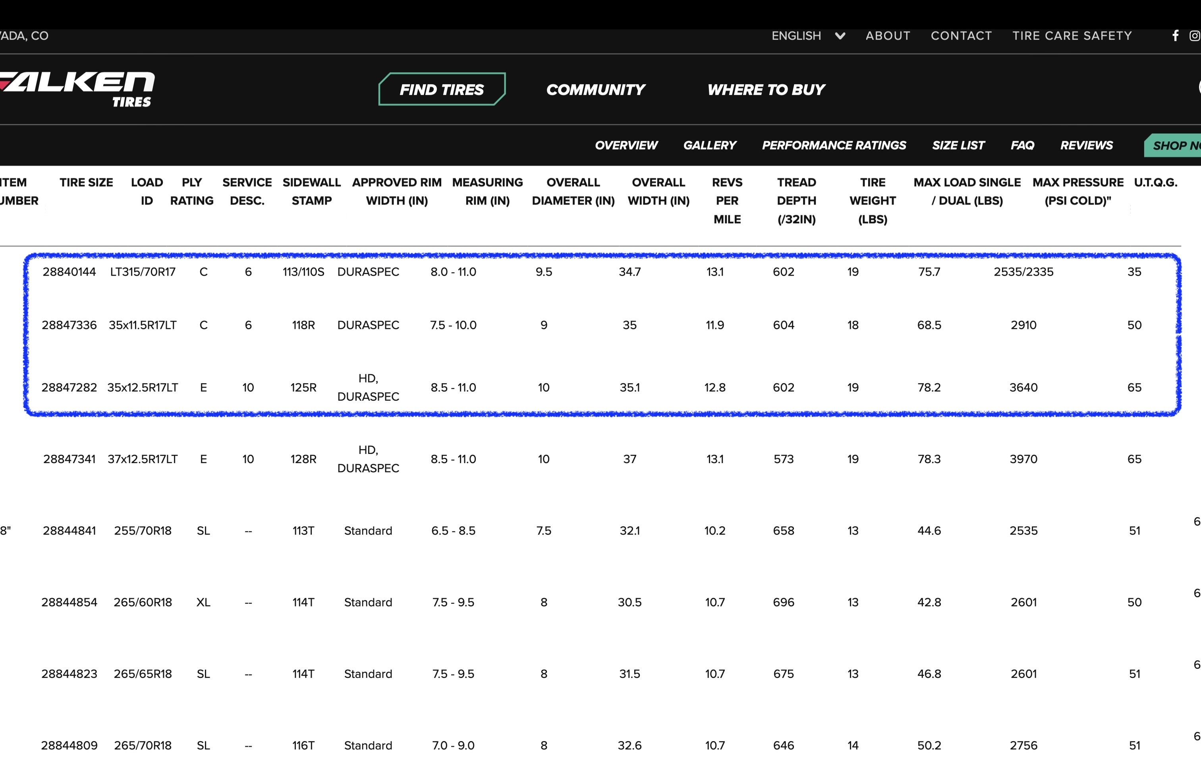Image resolution: width=1201 pixels, height=780 pixels.
Task: Open the WHERE TO BUY menu
Action: [x=766, y=89]
